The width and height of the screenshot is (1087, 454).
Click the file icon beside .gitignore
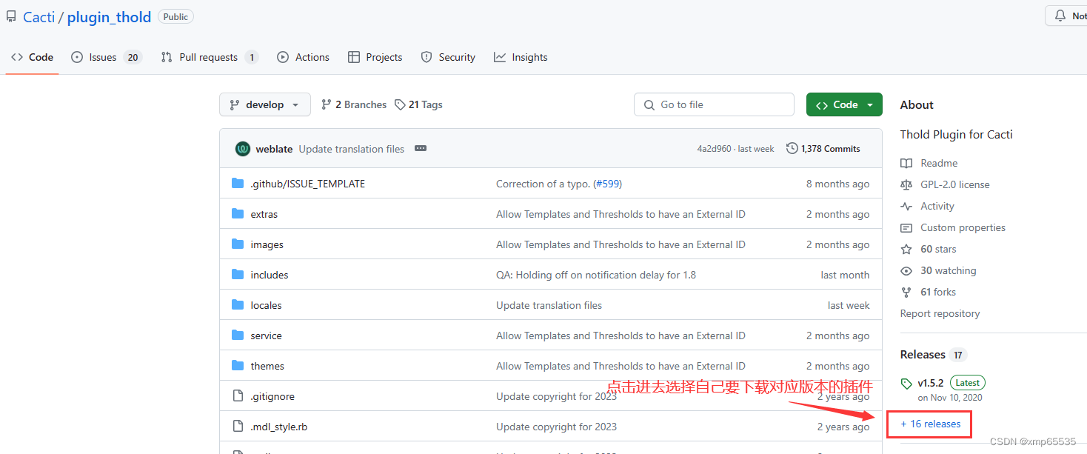point(238,395)
